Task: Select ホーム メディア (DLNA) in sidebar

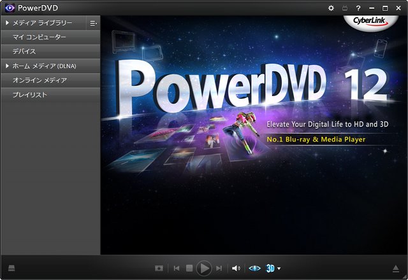Action: coord(50,66)
